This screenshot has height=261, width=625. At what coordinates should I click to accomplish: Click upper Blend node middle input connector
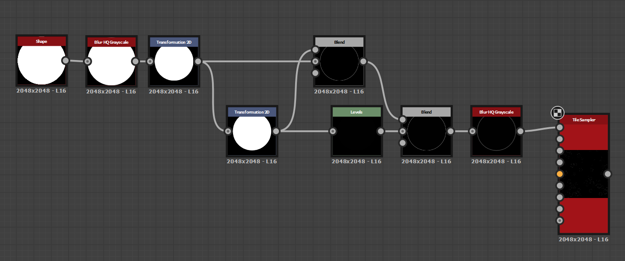point(315,61)
